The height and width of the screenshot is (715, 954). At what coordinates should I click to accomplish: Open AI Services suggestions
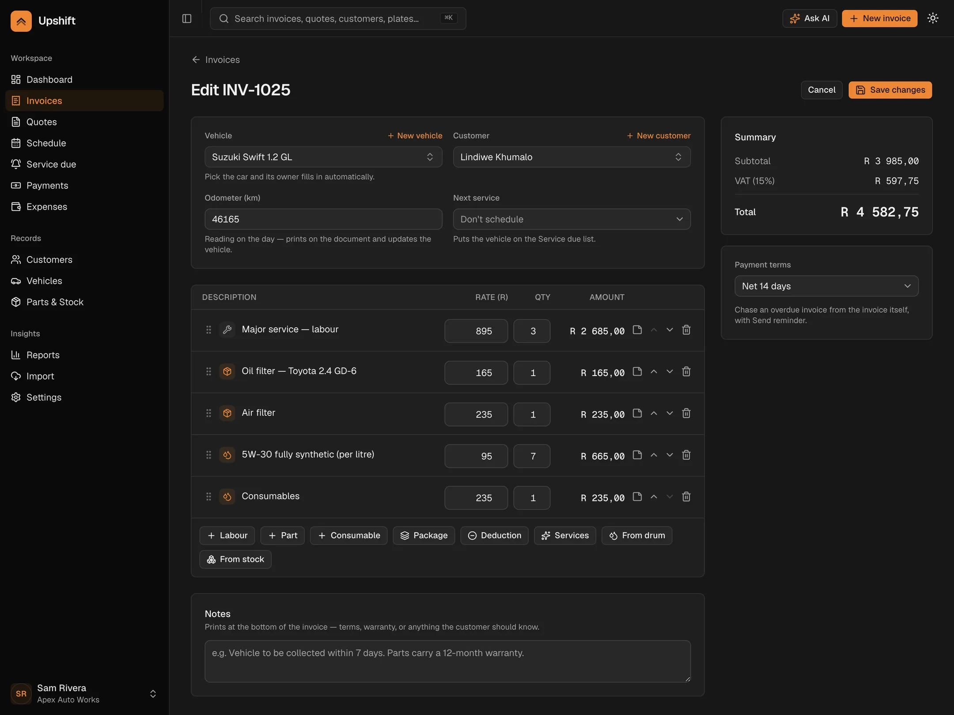pos(565,535)
